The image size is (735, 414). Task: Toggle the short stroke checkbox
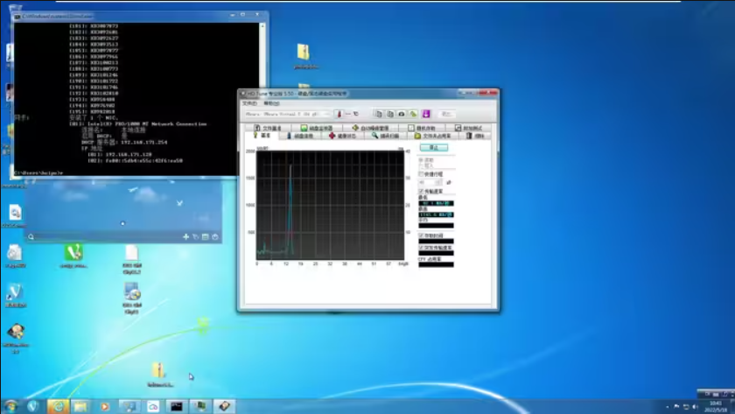421,174
